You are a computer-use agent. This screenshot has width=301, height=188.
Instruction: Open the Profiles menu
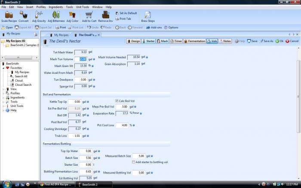(41, 7)
